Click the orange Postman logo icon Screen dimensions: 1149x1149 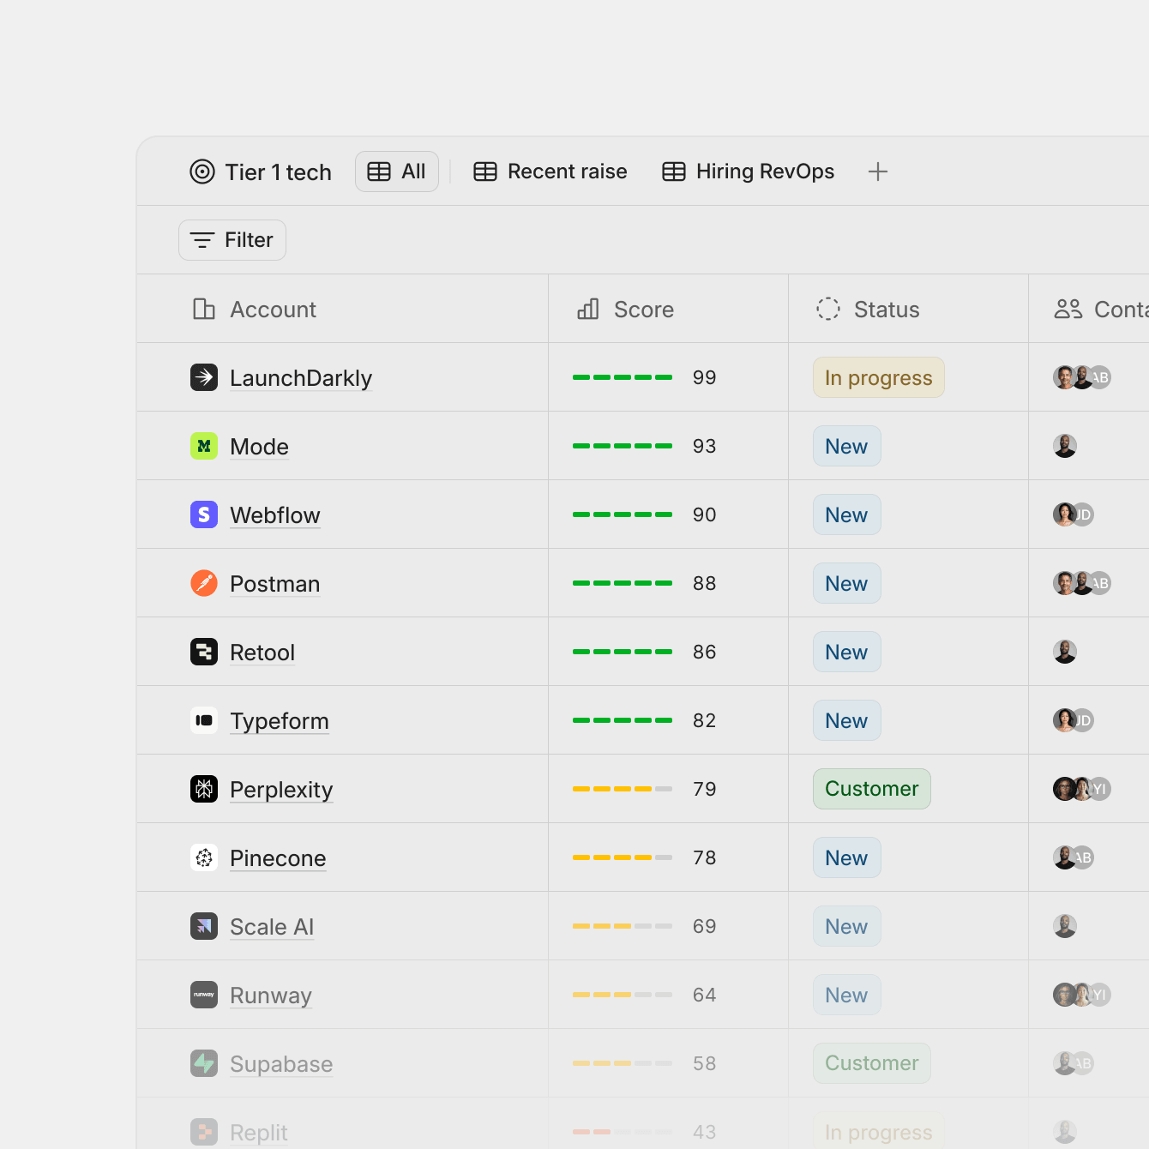point(204,583)
